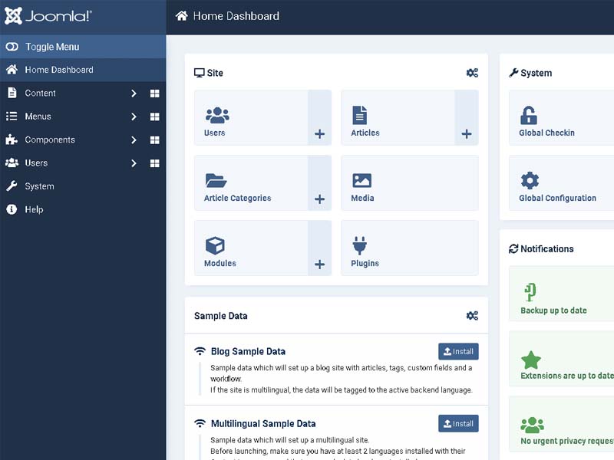Screen dimensions: 614x460
Task: Open Article Categories folder icon
Action: 216,180
